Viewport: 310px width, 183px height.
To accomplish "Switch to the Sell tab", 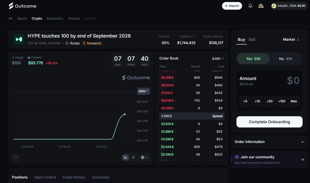I will point(252,40).
